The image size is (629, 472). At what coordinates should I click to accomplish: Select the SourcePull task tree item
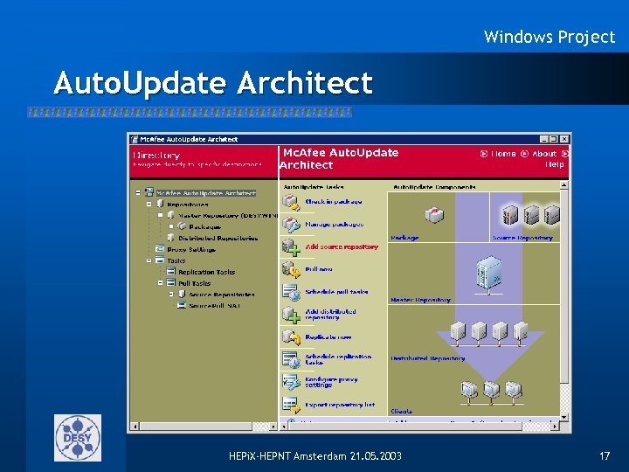215,305
